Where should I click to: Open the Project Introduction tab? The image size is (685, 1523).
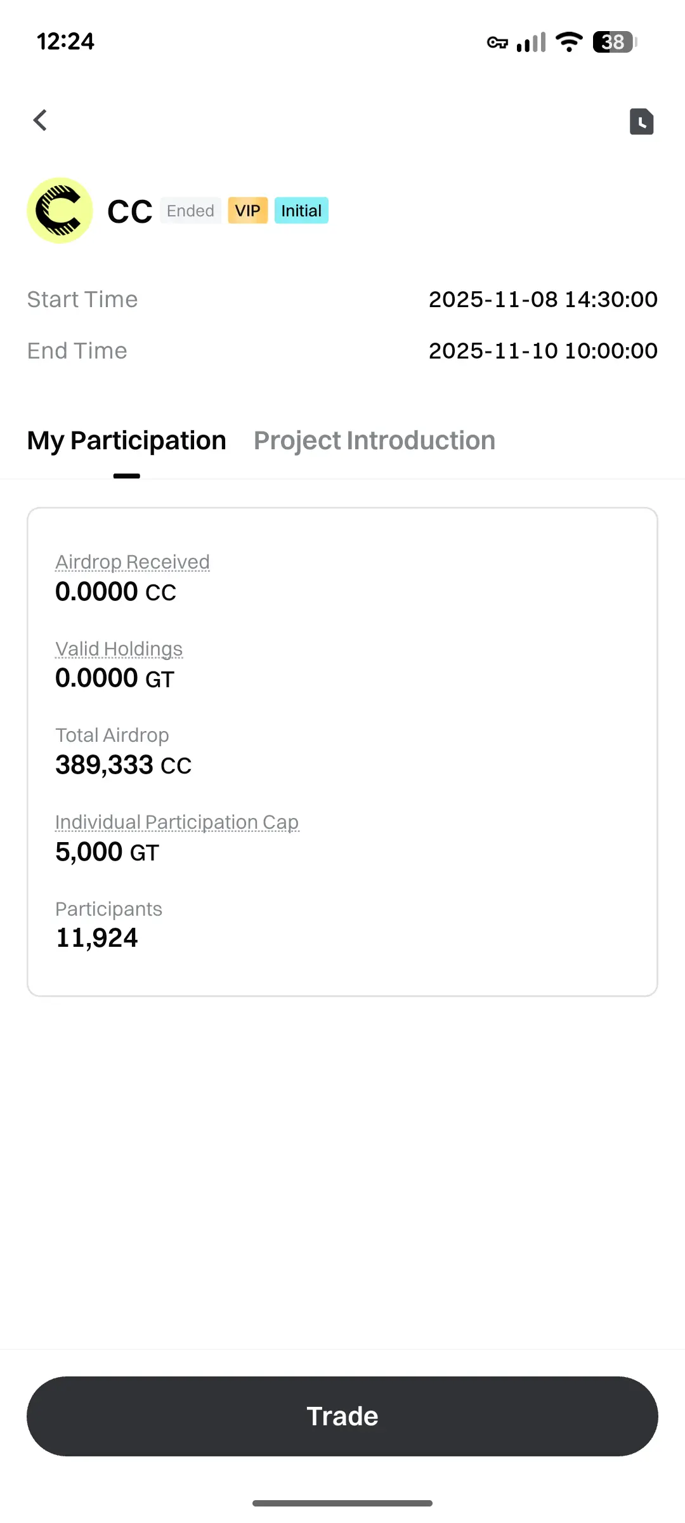pos(374,440)
